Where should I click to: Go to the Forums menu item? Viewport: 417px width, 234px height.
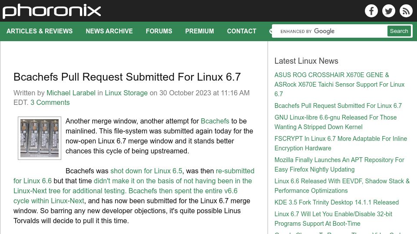159,31
